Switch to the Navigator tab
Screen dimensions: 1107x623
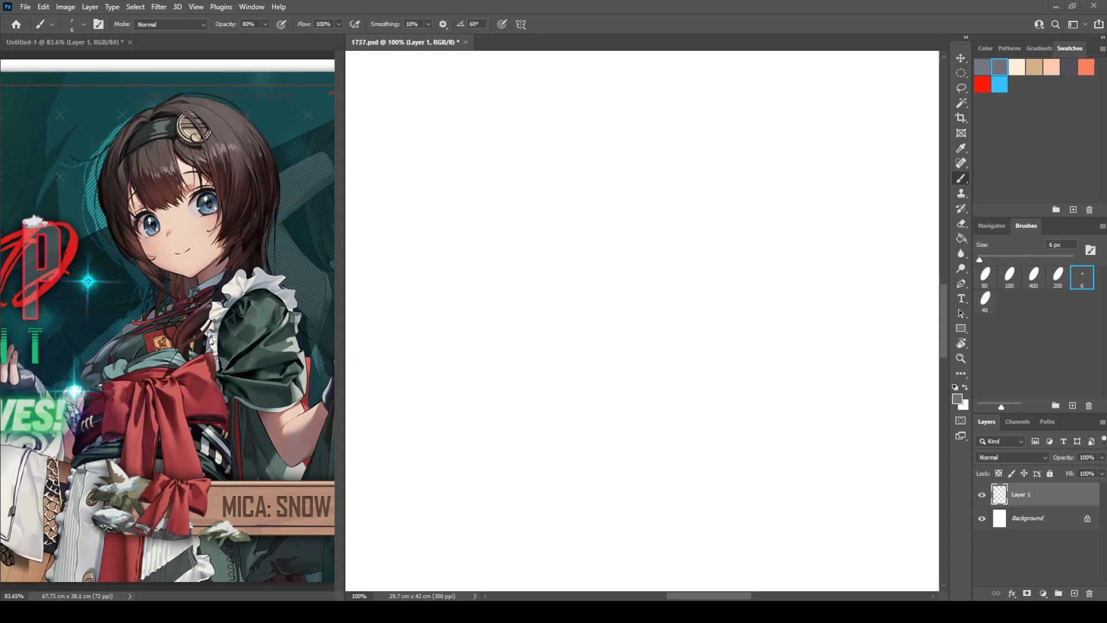tap(991, 226)
